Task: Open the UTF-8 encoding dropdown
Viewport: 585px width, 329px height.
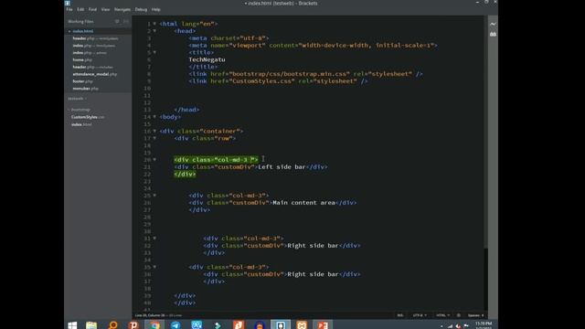Action: click(420, 315)
